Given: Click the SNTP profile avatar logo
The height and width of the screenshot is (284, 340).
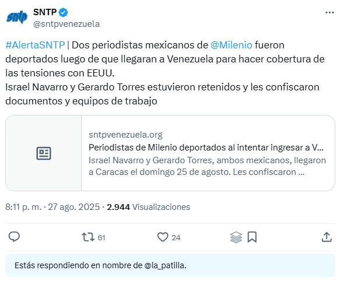Looking at the screenshot, I should pos(17,17).
